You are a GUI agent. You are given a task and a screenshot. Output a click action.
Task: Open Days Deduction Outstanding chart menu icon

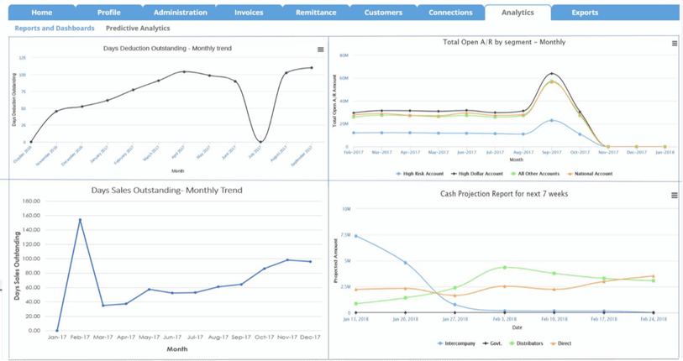coord(320,50)
